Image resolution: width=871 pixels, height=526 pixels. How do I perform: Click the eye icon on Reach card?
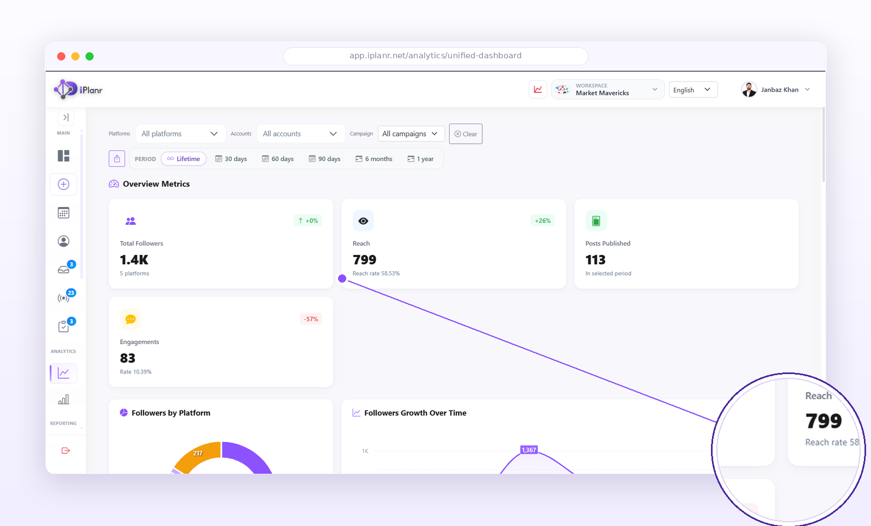363,221
